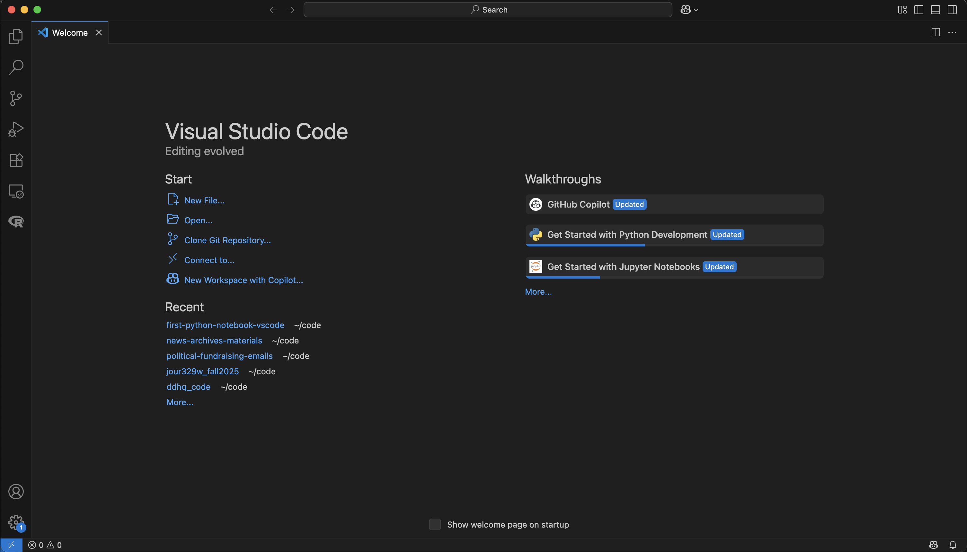Click the Clone Git branch icon
Screen dimensions: 967x552
173,239
